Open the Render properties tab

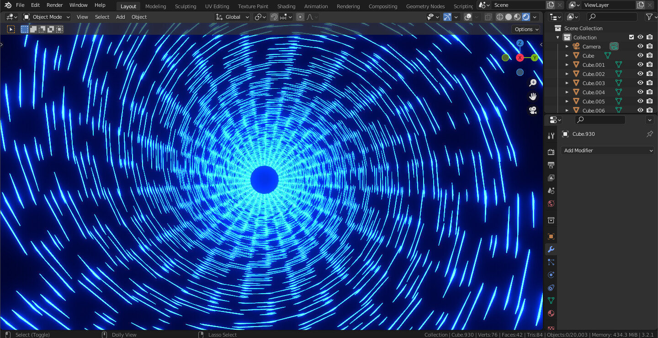tap(551, 152)
